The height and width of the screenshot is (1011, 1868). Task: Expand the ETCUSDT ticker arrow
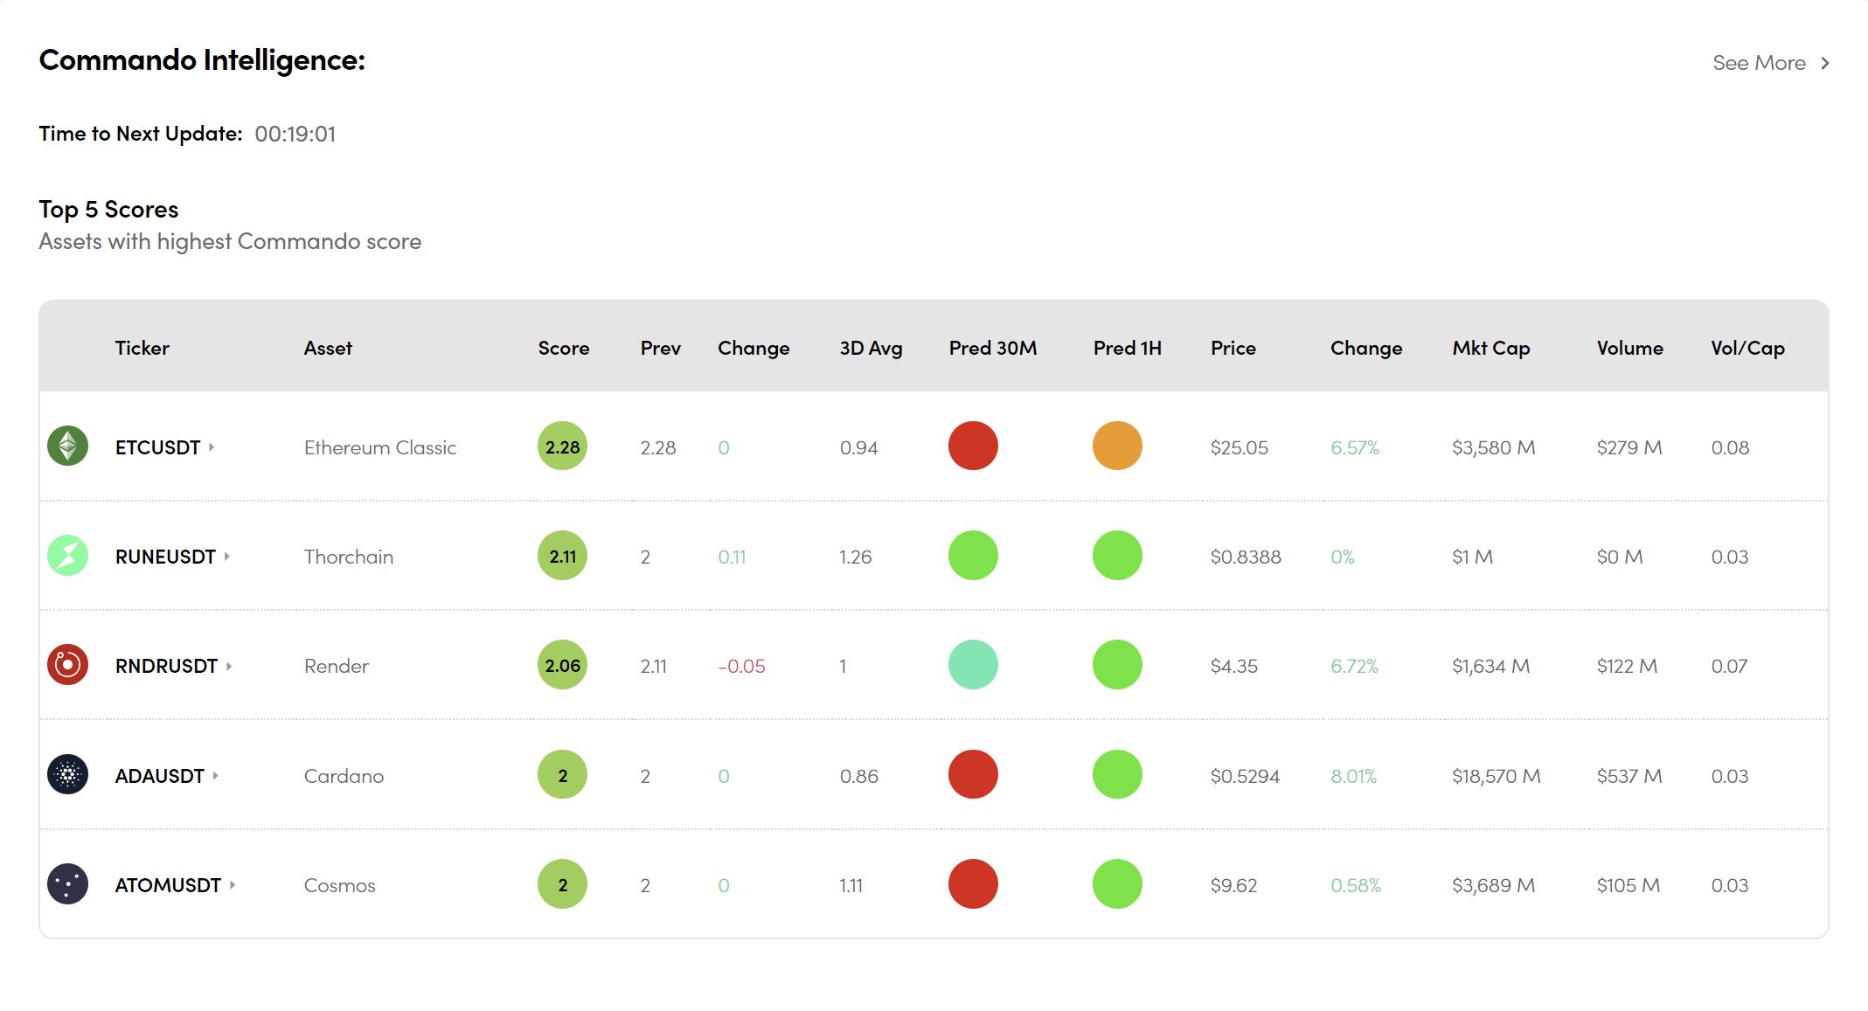212,447
